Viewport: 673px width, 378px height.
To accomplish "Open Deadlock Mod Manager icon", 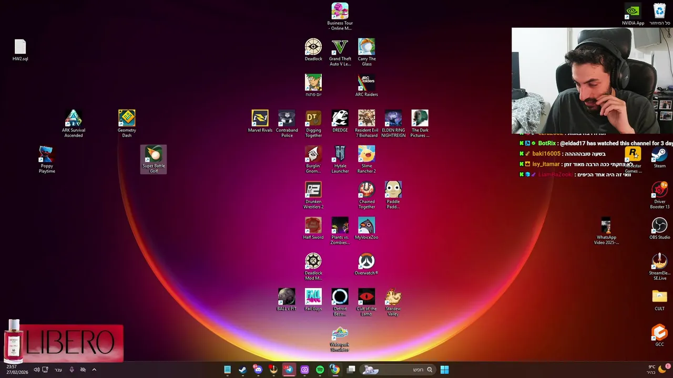I will [313, 267].
